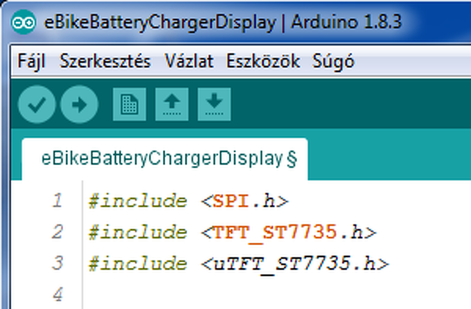Viewport: 471px width, 309px height.
Task: Click line number 3 in the gutter
Action: click(x=57, y=264)
